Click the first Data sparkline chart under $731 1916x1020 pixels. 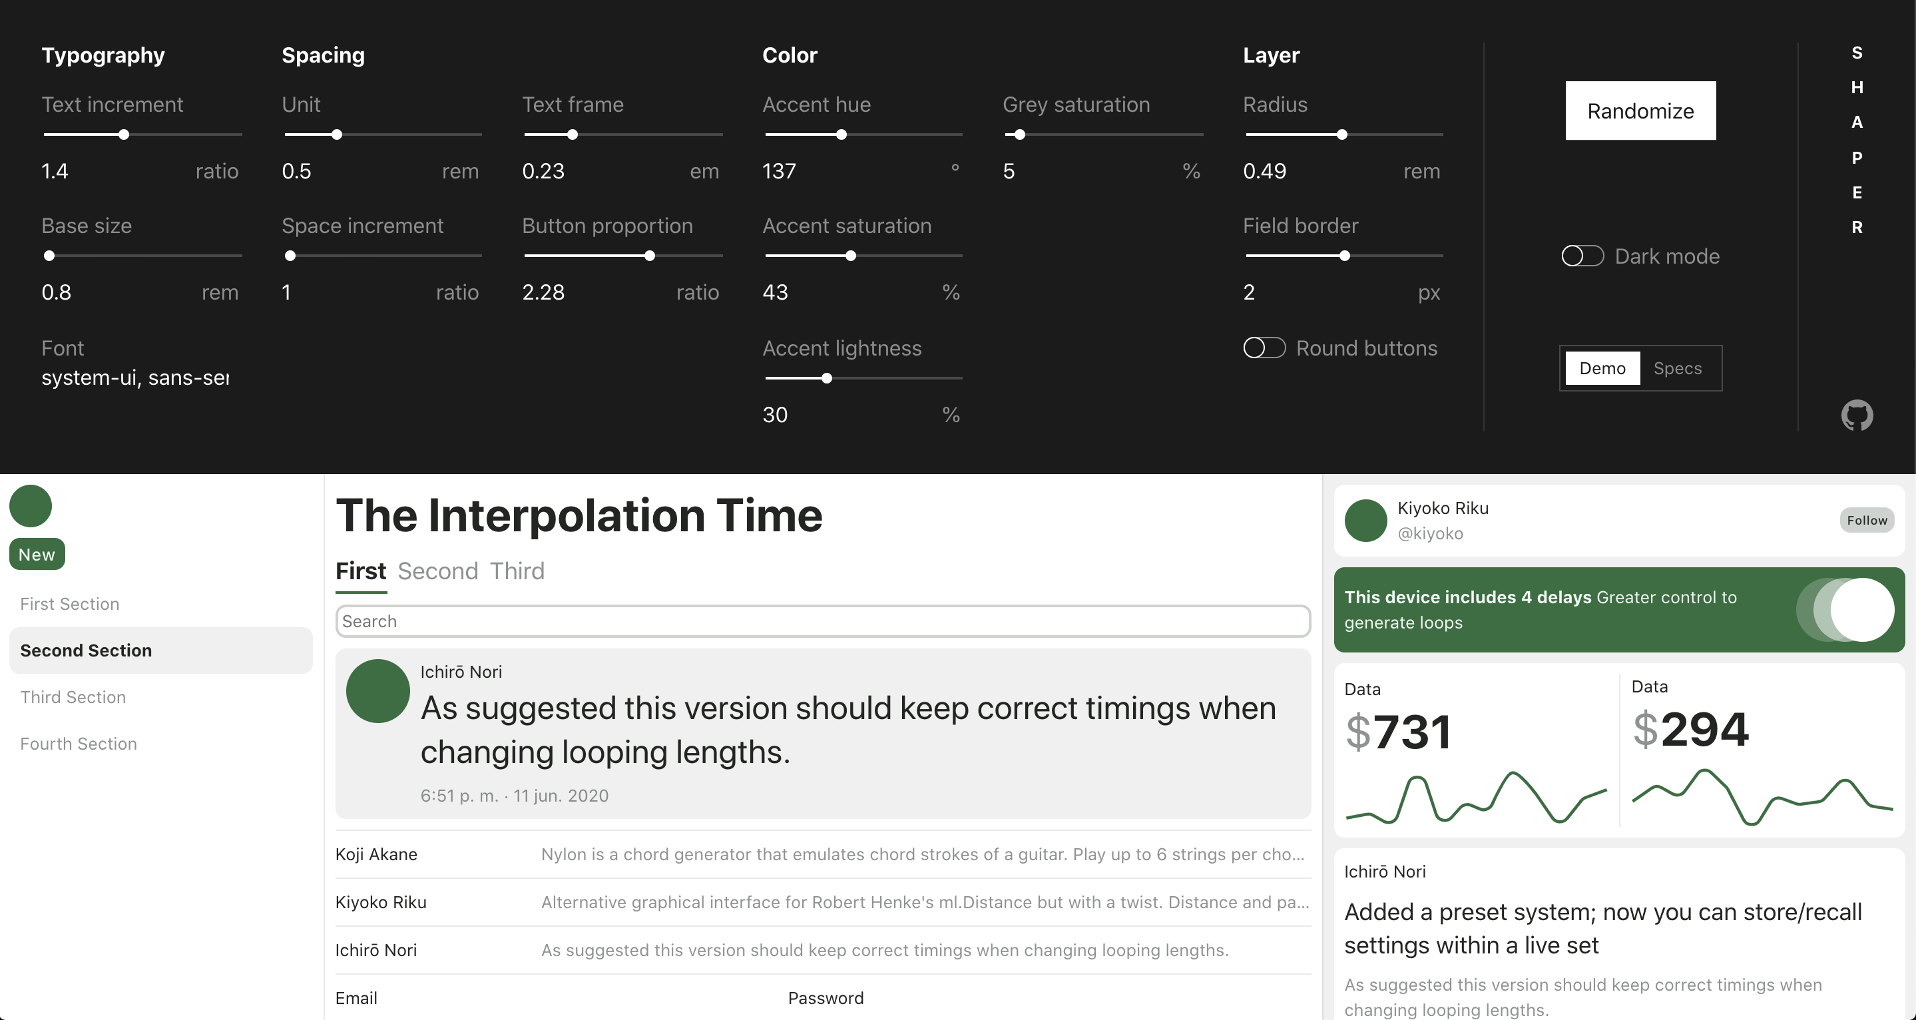pos(1476,798)
